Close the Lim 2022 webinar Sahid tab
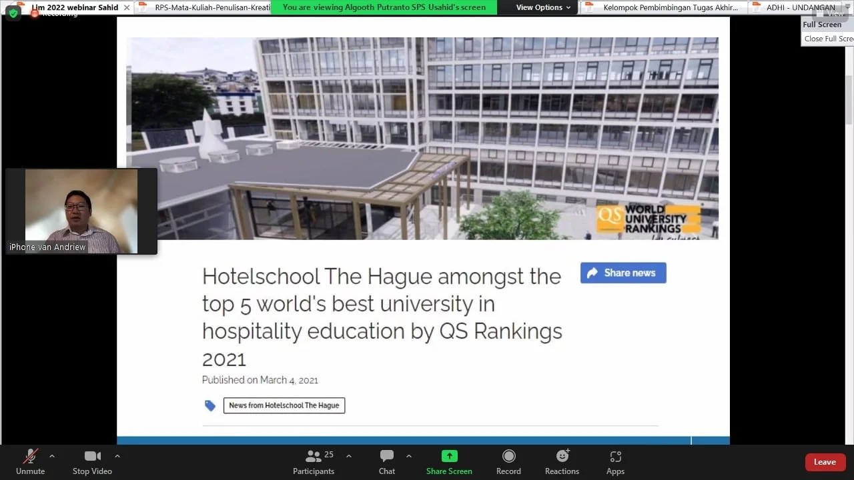 127,7
